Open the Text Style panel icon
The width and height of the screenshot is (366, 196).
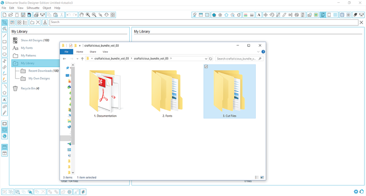coord(259,15)
